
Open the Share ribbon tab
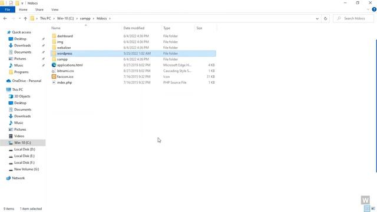tap(39, 9)
